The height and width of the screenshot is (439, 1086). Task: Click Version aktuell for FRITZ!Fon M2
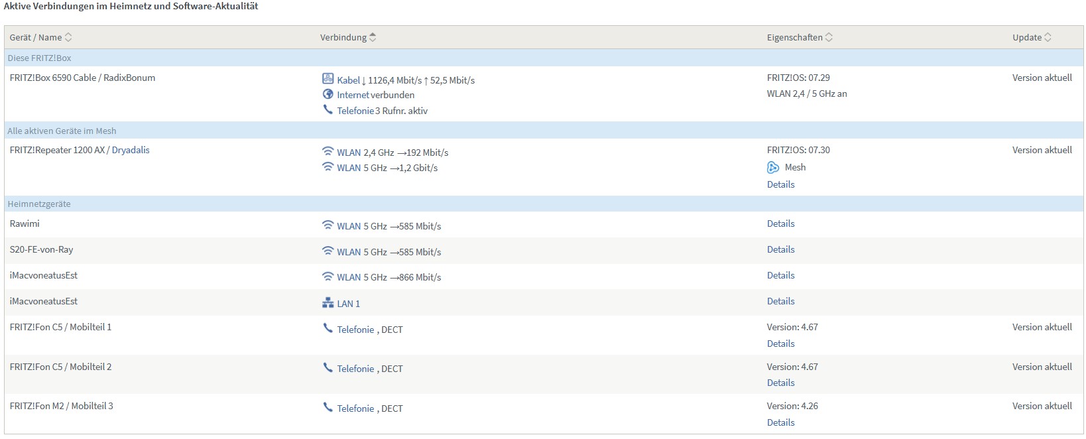click(1042, 406)
